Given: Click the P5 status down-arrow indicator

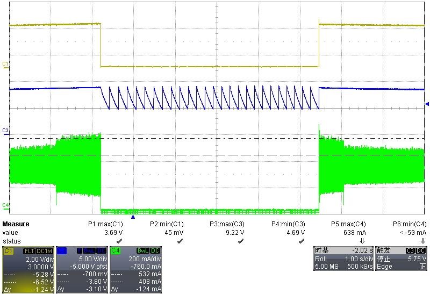Looking at the screenshot, I should (x=362, y=241).
